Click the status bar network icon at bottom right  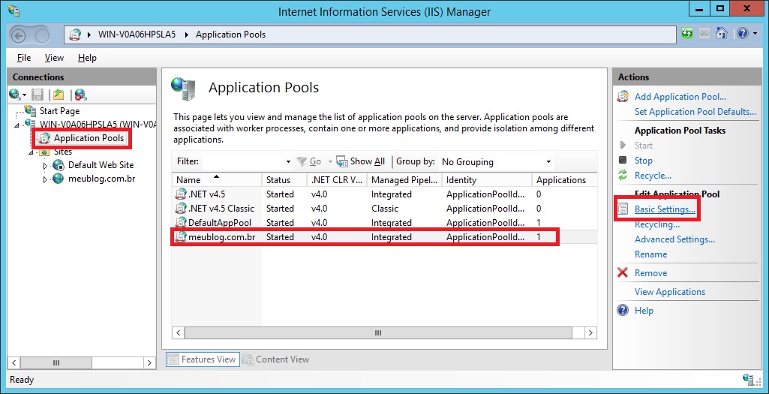(749, 379)
